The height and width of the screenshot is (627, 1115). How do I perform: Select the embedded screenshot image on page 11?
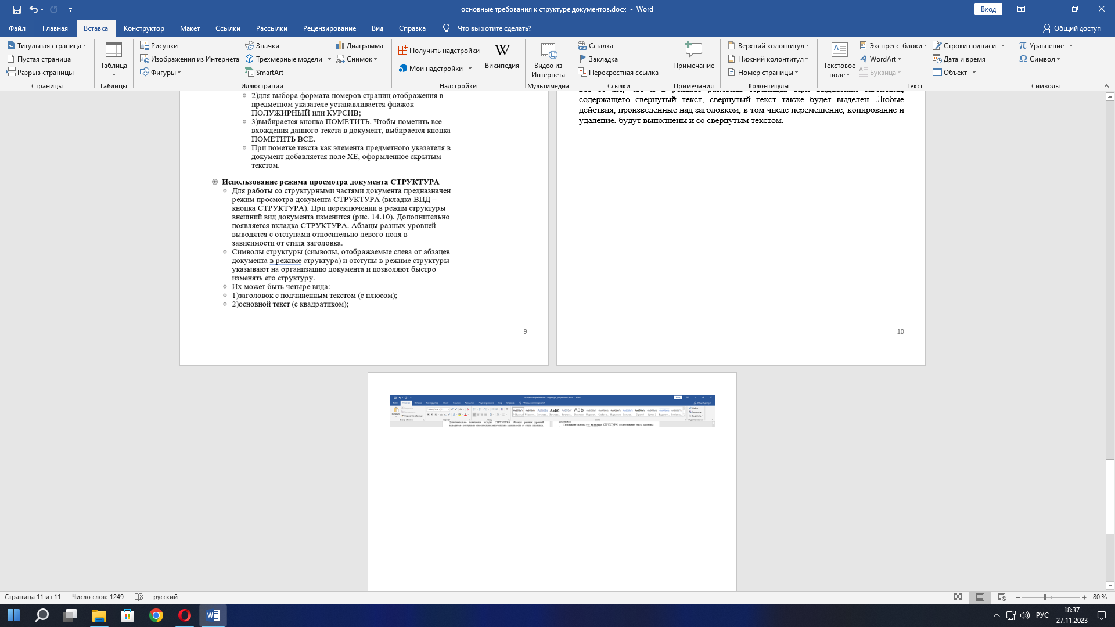[552, 411]
